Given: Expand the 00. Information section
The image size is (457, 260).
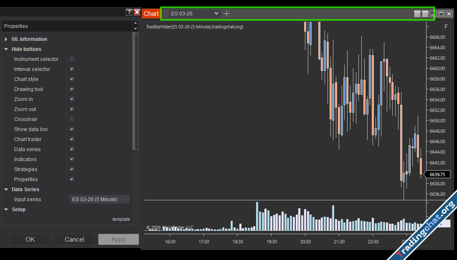Looking at the screenshot, I should [x=6, y=39].
